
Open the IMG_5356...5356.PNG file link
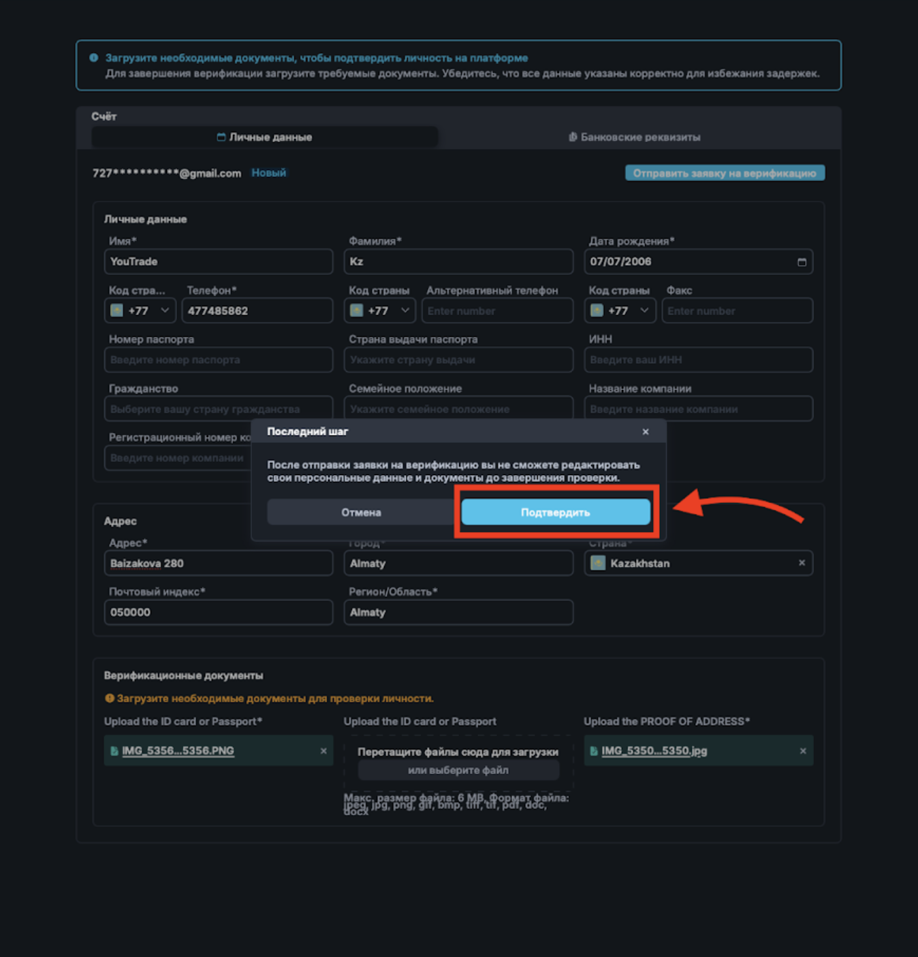pyautogui.click(x=178, y=751)
